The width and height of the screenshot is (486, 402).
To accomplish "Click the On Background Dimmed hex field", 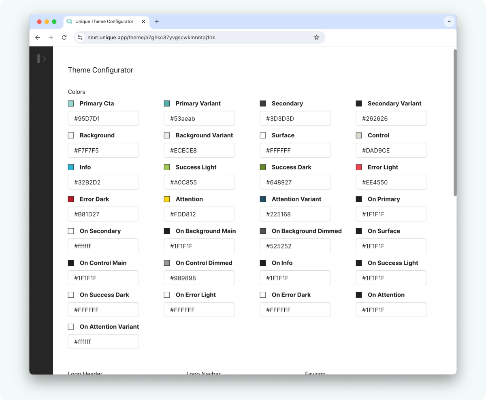I will point(295,246).
